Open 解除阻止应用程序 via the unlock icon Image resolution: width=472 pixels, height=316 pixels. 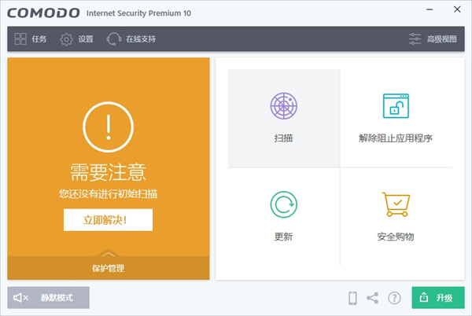click(x=396, y=105)
